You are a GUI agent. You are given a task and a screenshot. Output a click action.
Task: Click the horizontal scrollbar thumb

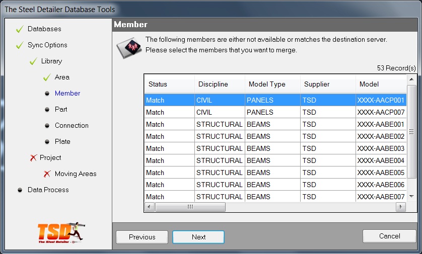(190, 207)
